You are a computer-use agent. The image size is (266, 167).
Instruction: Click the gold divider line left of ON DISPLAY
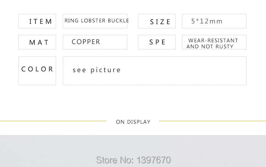(53, 121)
